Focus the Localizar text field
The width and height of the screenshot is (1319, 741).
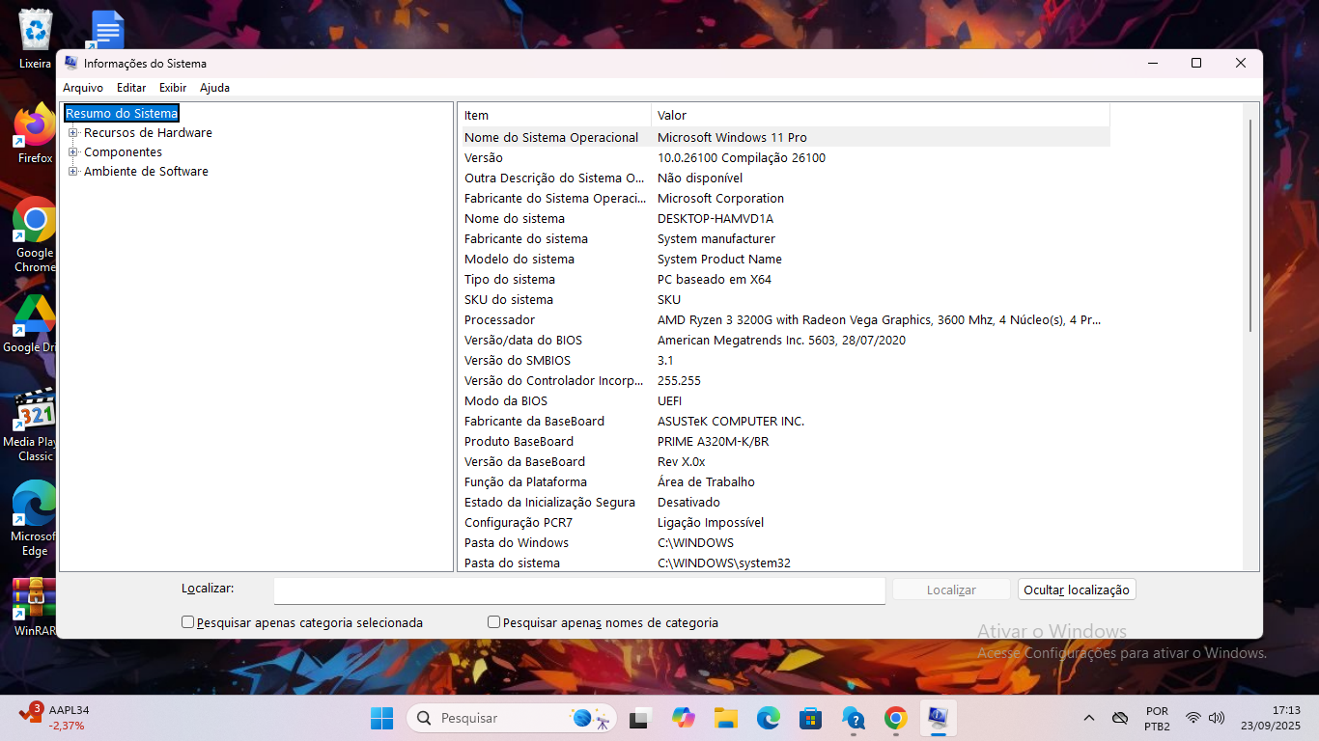579,590
